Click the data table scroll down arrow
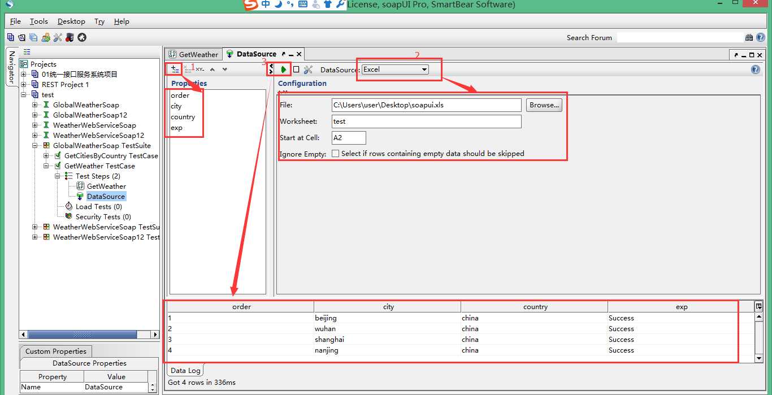 759,358
